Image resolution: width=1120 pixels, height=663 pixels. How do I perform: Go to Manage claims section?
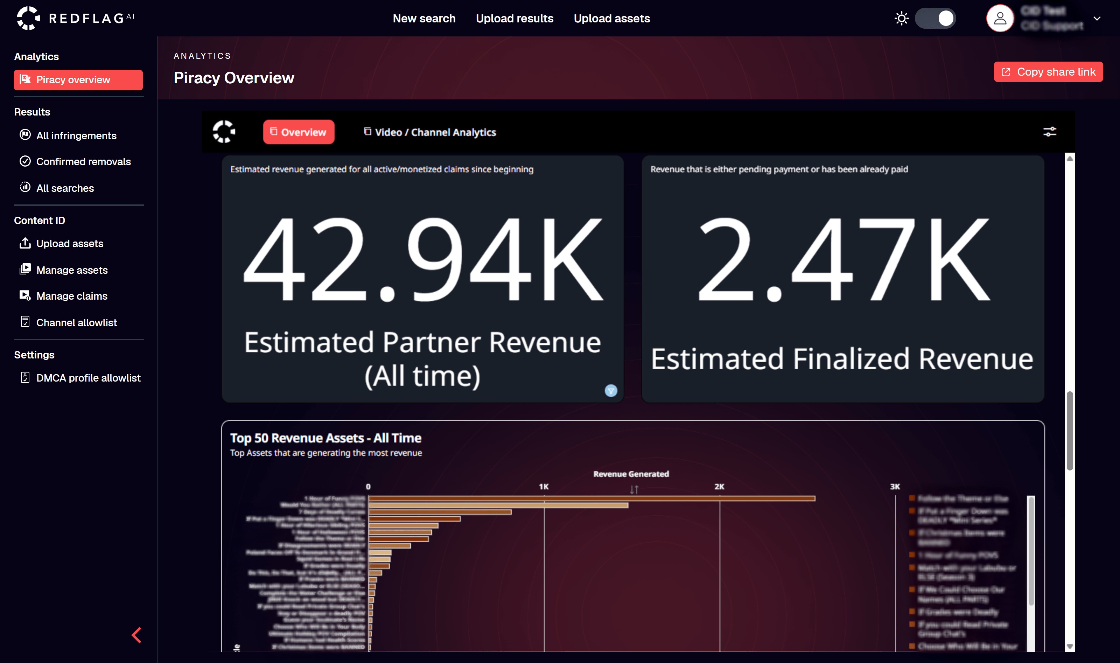(x=71, y=296)
